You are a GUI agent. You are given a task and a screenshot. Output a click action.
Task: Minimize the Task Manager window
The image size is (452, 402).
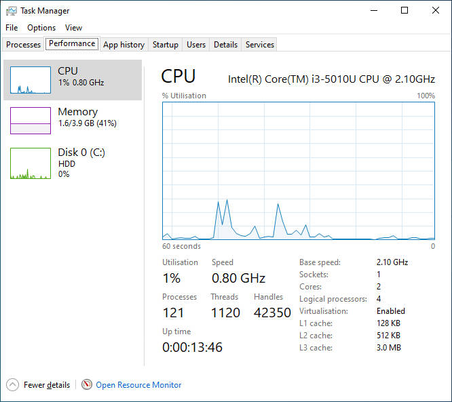click(373, 11)
